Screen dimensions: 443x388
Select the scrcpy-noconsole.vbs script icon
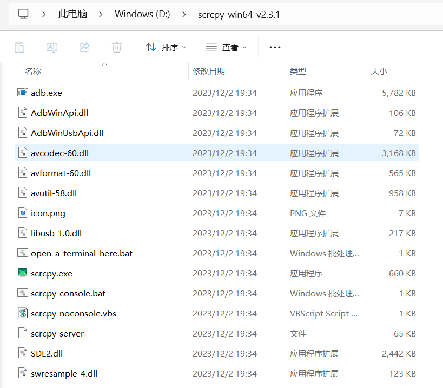click(x=23, y=313)
